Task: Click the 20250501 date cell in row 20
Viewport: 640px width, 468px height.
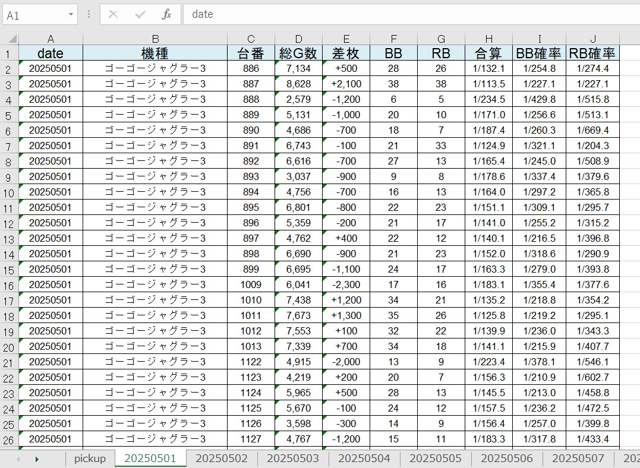Action: [51, 346]
